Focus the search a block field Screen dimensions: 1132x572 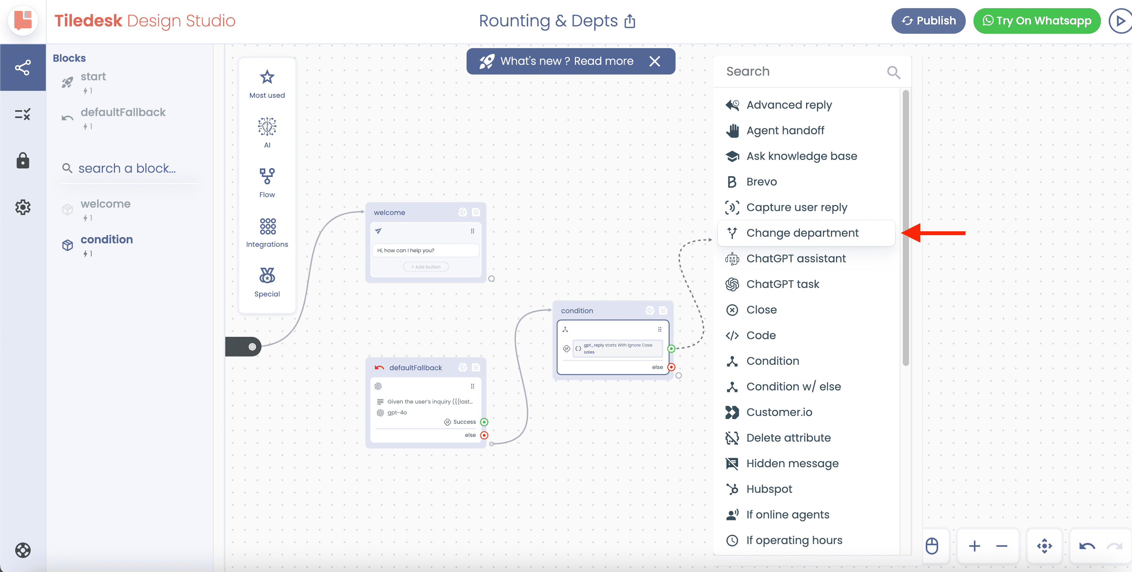click(130, 168)
